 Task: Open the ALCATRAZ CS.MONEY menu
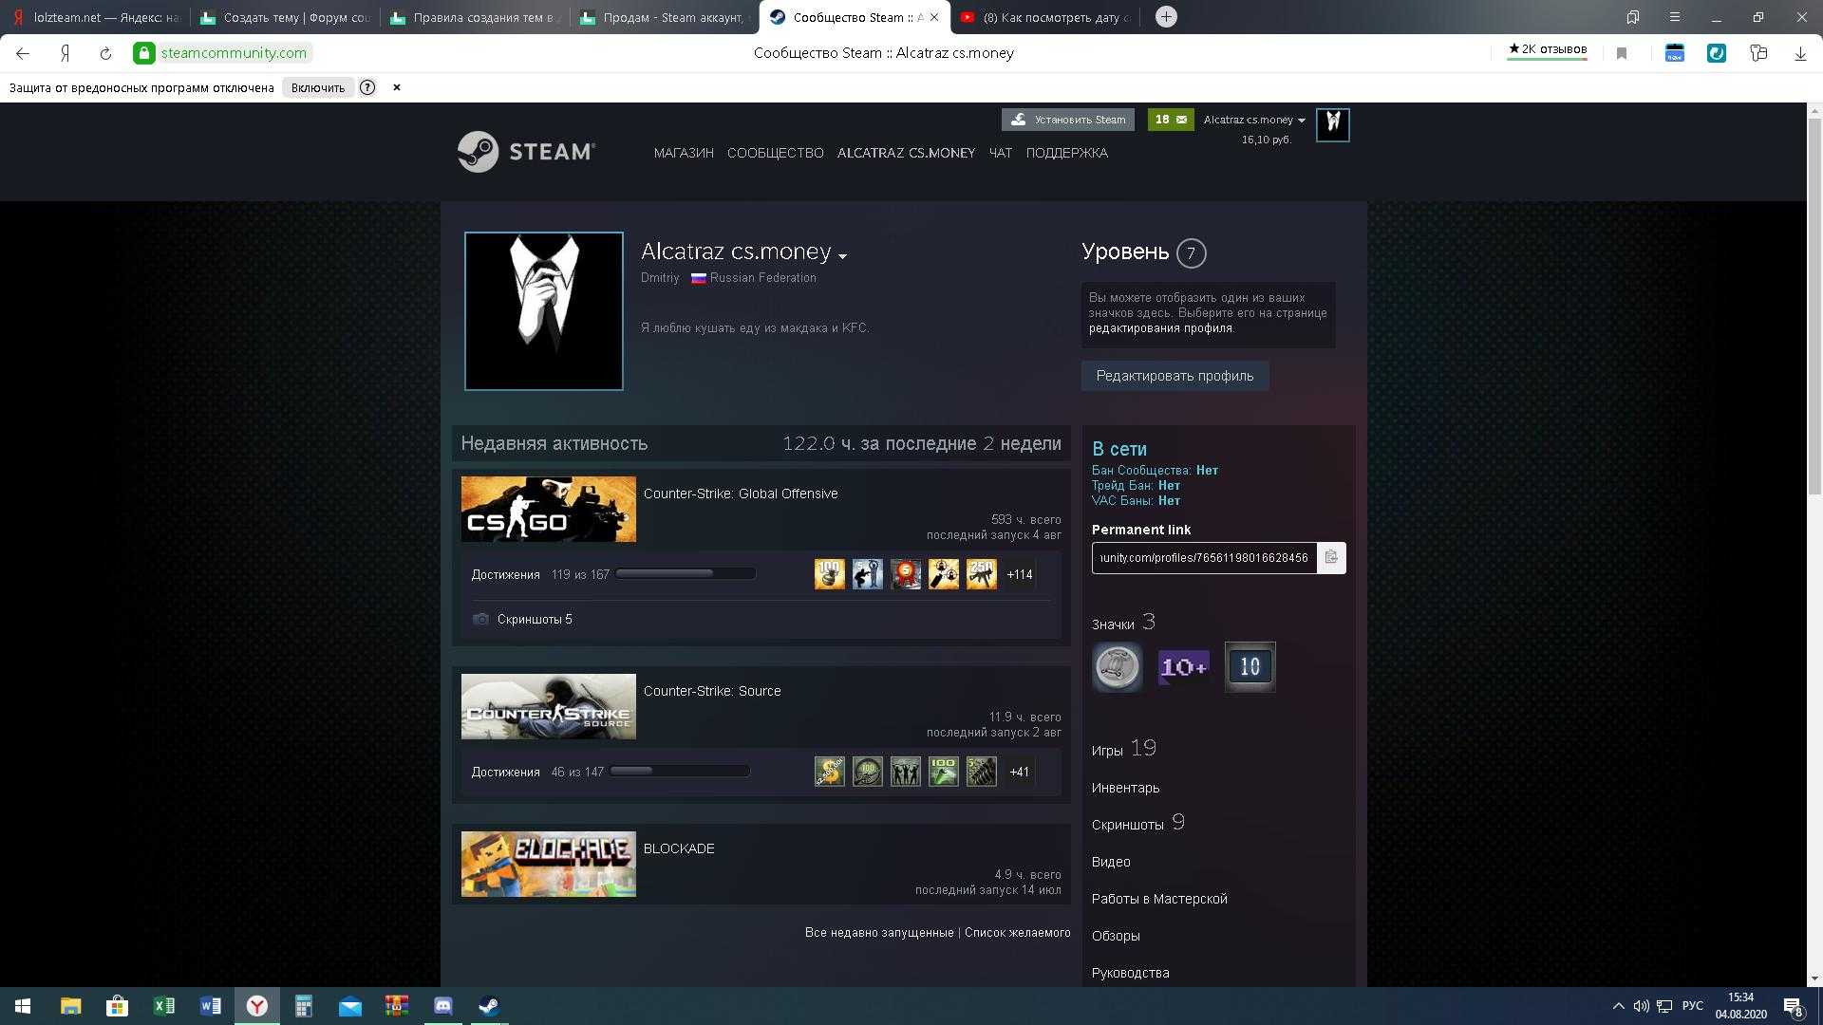click(906, 153)
